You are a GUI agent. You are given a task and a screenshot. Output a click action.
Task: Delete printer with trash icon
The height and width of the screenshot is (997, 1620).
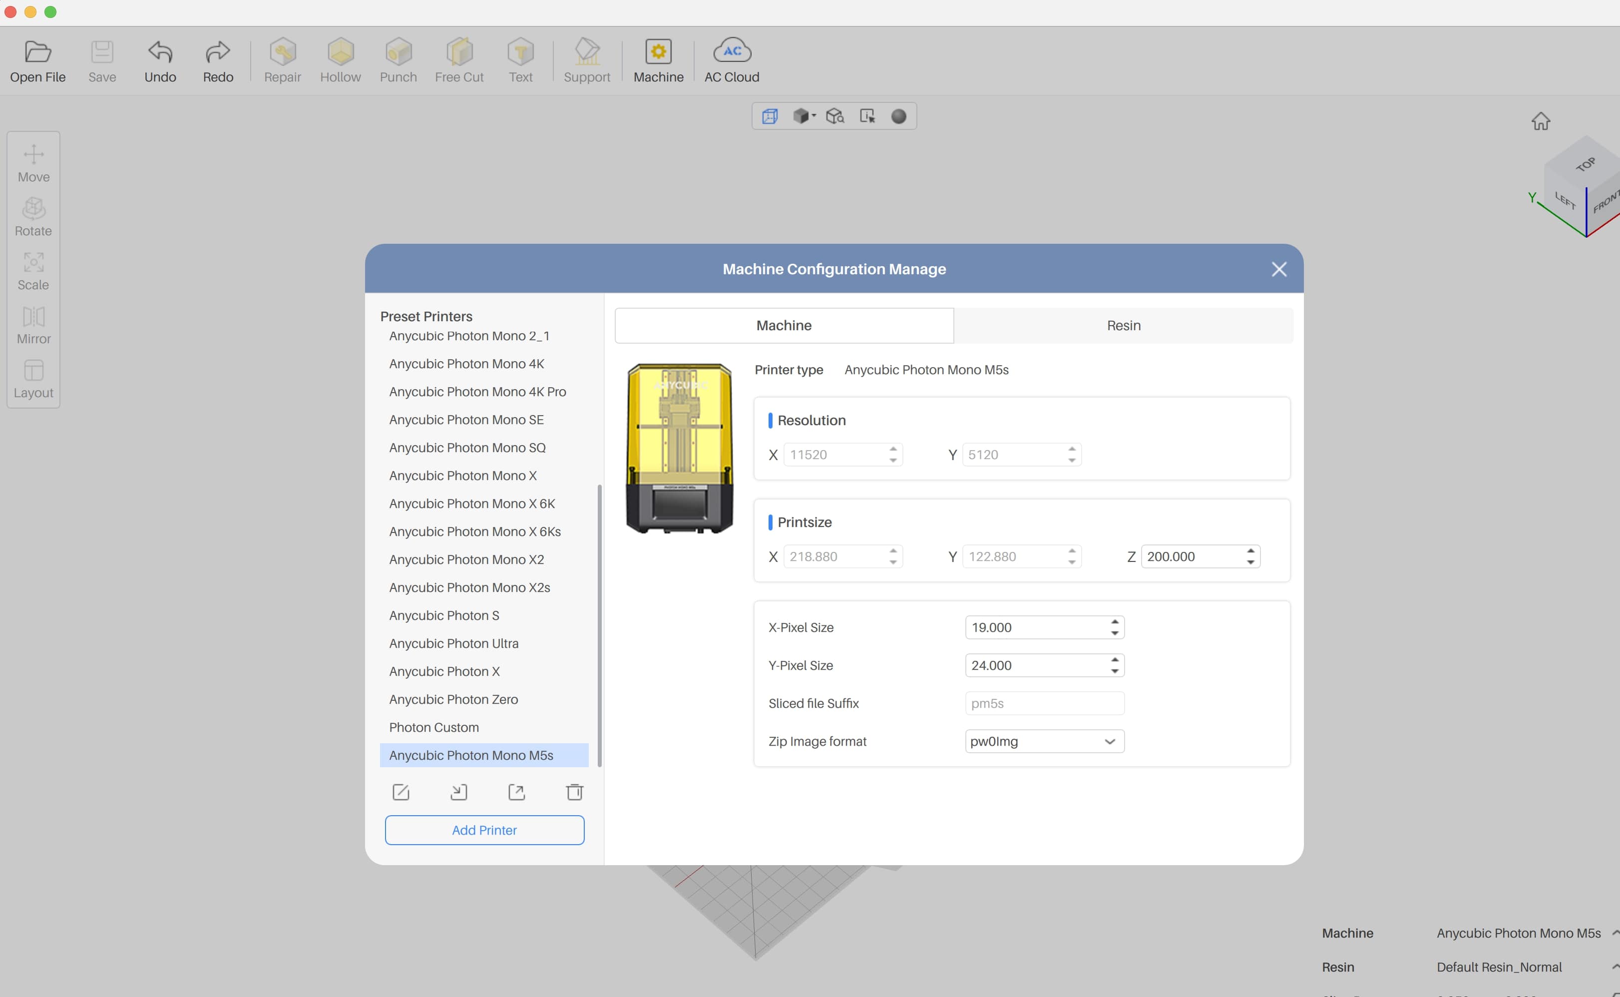pos(574,792)
